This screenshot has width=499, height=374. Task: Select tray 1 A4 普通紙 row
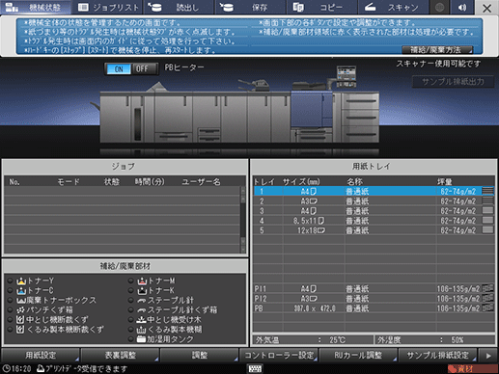click(374, 191)
